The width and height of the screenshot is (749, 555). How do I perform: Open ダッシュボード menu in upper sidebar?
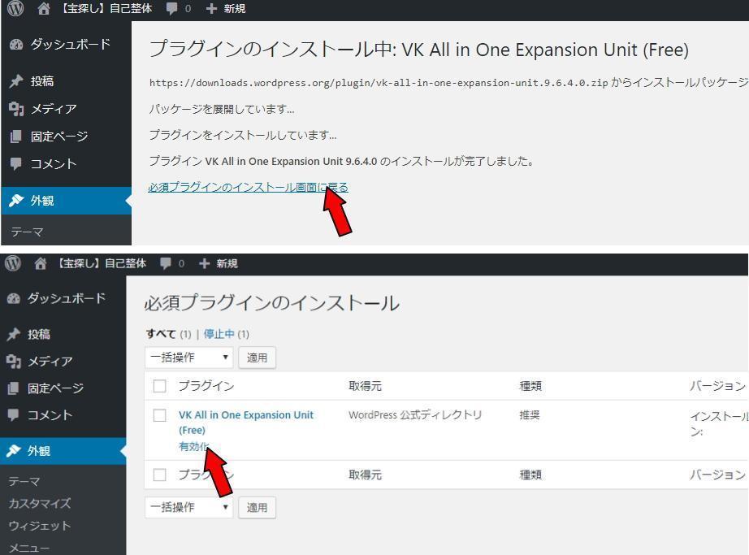pyautogui.click(x=67, y=45)
